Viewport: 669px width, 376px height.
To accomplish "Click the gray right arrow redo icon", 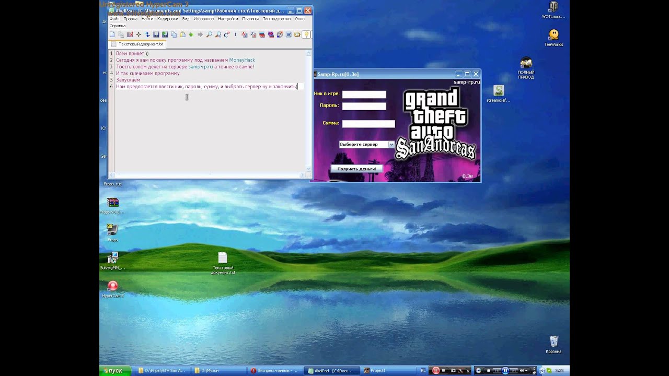I will point(200,34).
